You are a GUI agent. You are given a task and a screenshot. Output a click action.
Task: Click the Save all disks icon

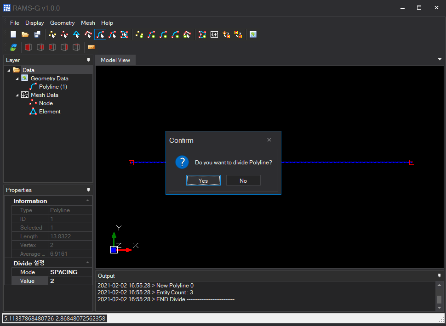(x=37, y=34)
